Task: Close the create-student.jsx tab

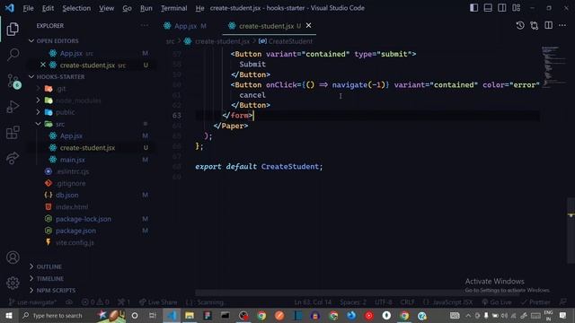Action: pos(308,25)
